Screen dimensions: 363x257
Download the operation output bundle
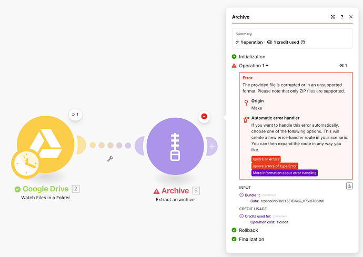[x=349, y=186]
